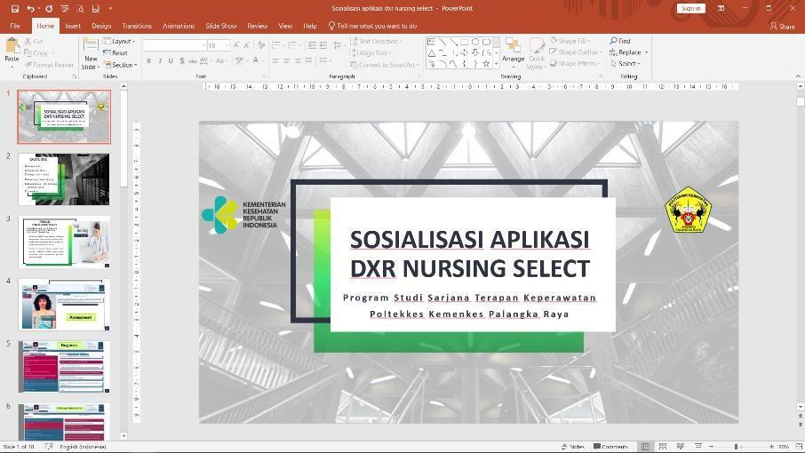Expand the shapes gallery more arrow
This screenshot has height=453, width=805.
coord(496,64)
